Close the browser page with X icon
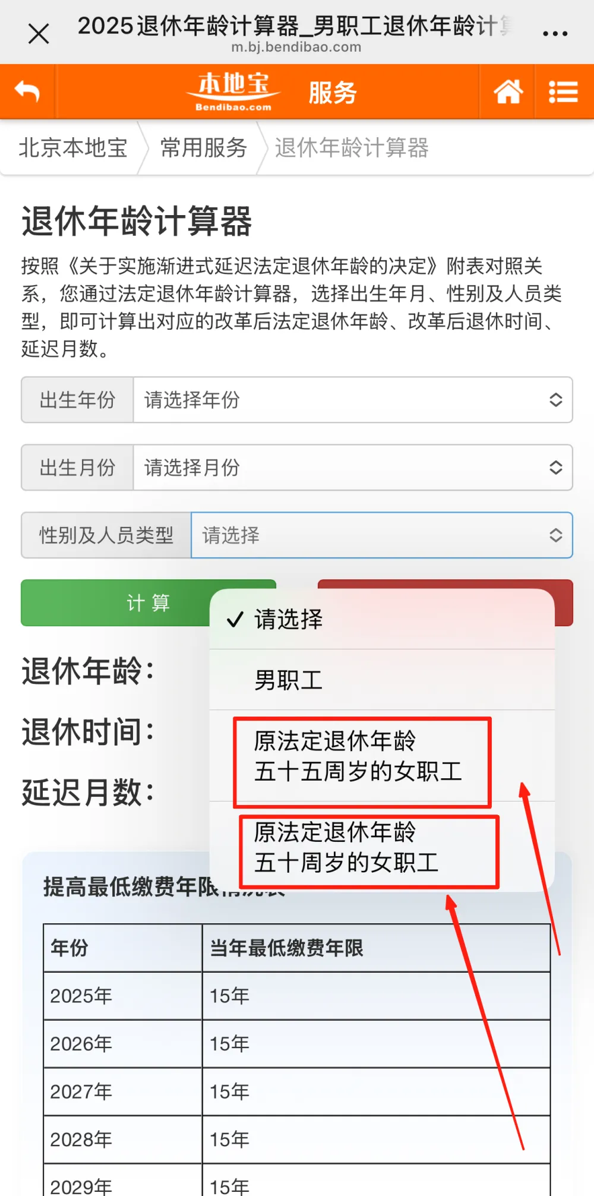 point(39,34)
